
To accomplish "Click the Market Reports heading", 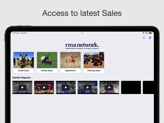I will [21, 78].
